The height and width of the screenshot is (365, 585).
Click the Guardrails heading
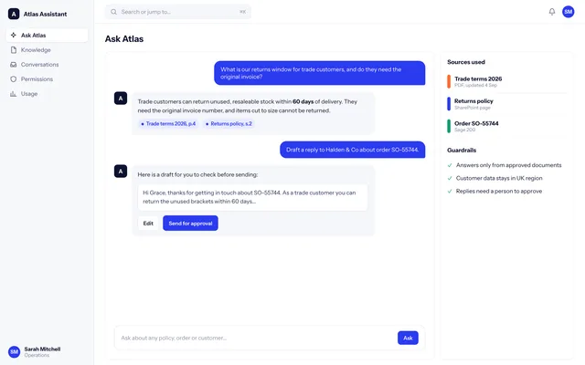coord(462,150)
